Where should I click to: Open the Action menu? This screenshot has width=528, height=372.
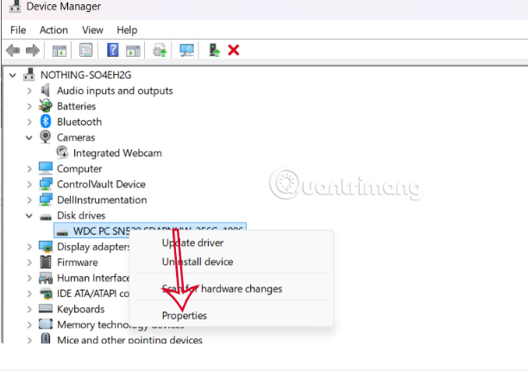(x=53, y=30)
